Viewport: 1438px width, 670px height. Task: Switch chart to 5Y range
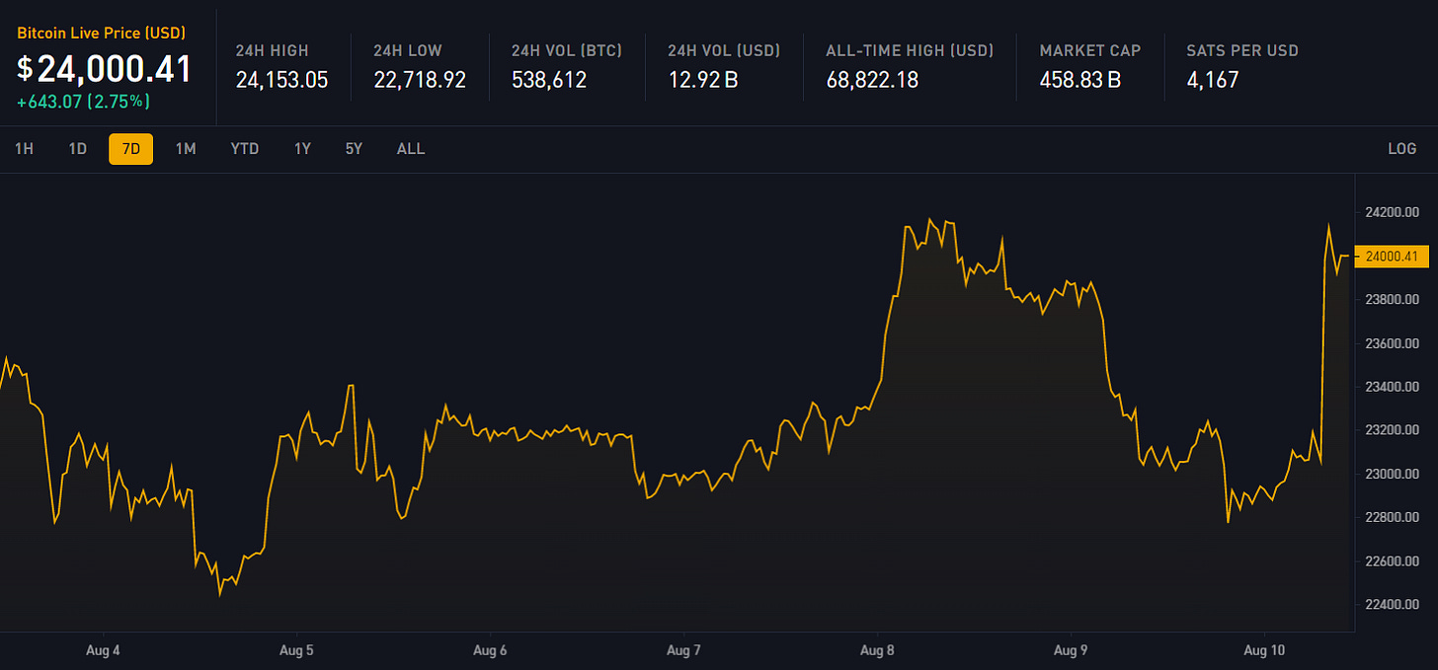tap(354, 149)
